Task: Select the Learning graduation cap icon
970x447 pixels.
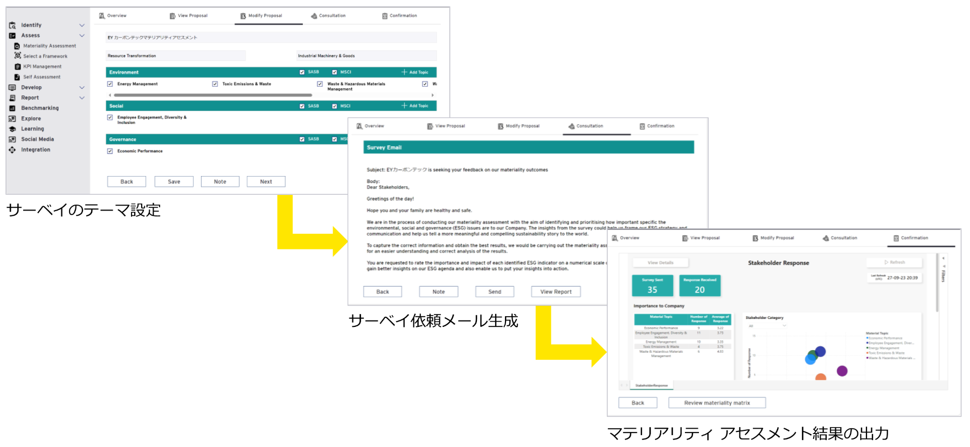Action: click(12, 129)
